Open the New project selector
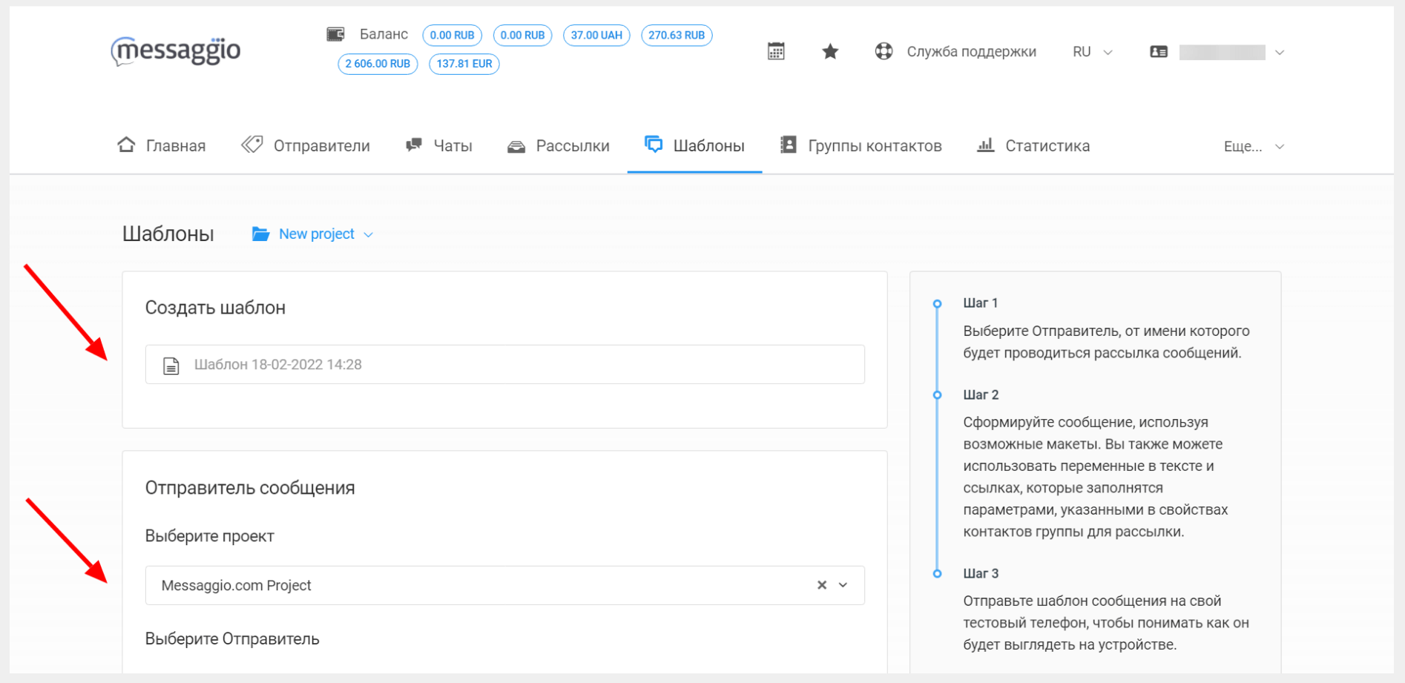1405x683 pixels. pyautogui.click(x=312, y=234)
